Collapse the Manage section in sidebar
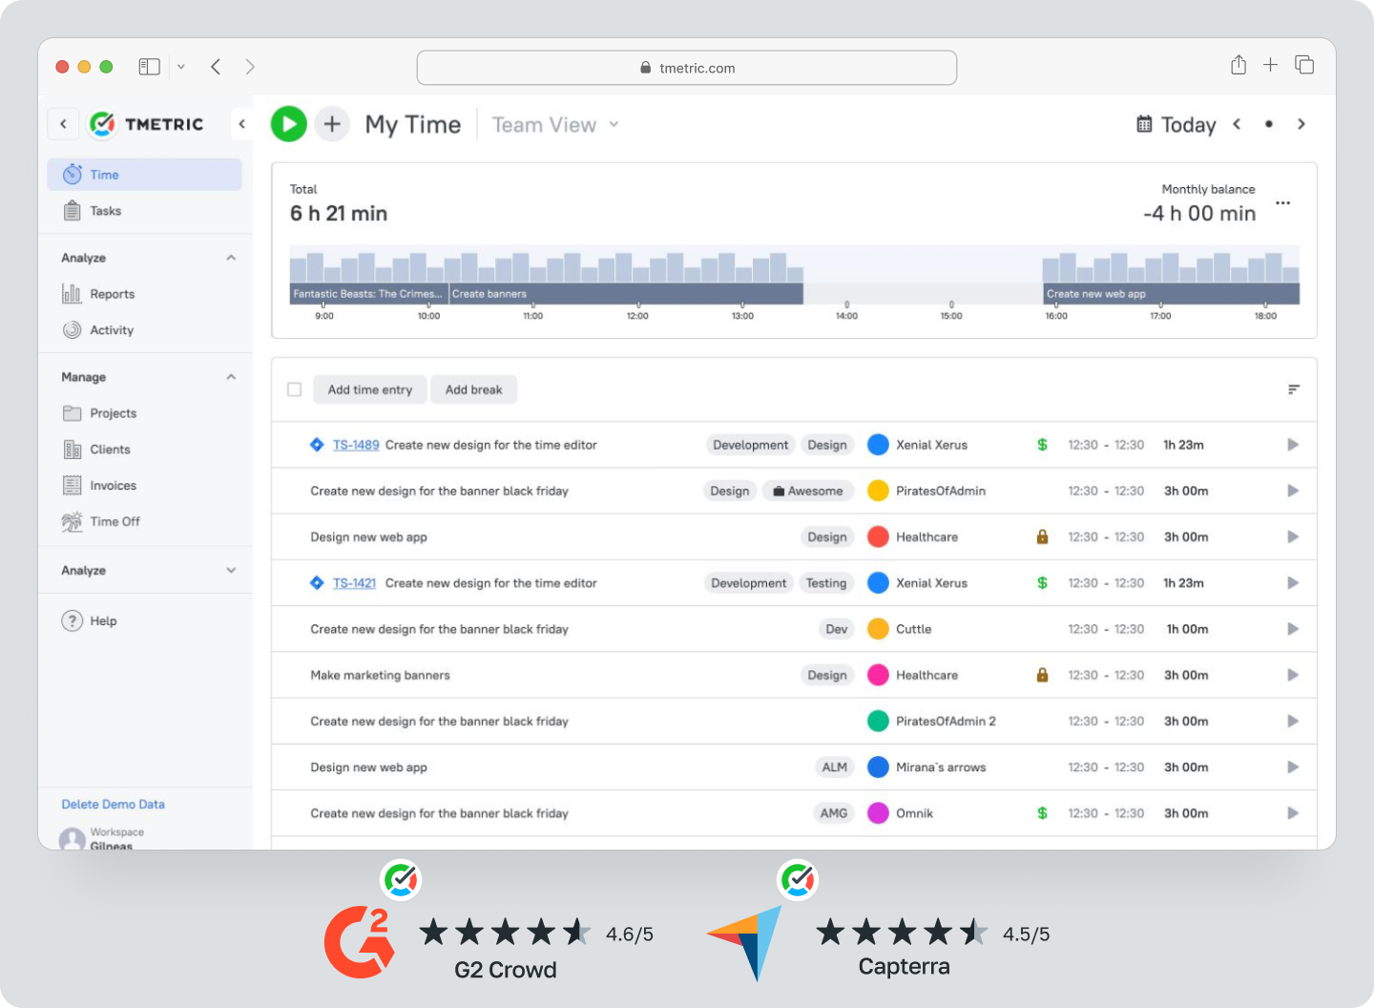Viewport: 1374px width, 1008px height. 231,377
